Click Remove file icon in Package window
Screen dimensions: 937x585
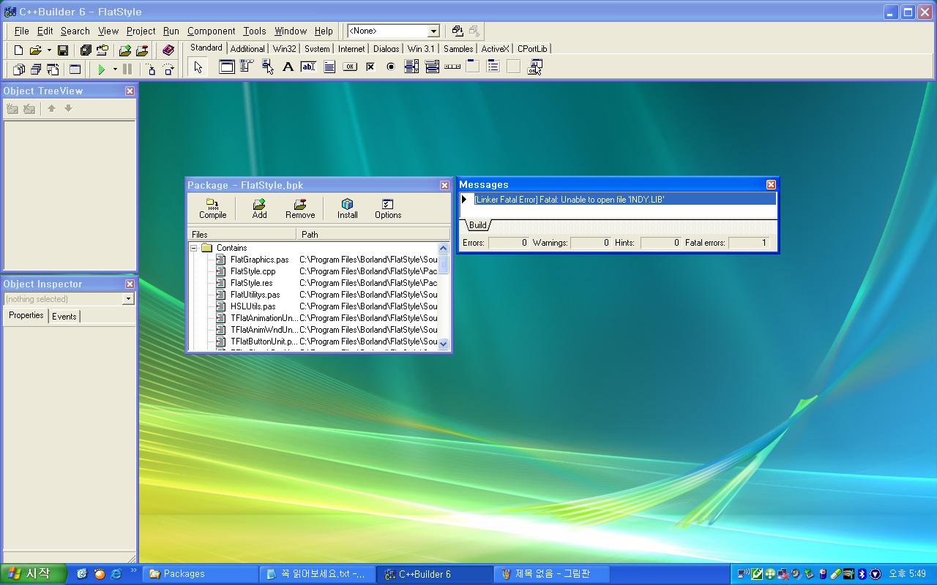299,208
